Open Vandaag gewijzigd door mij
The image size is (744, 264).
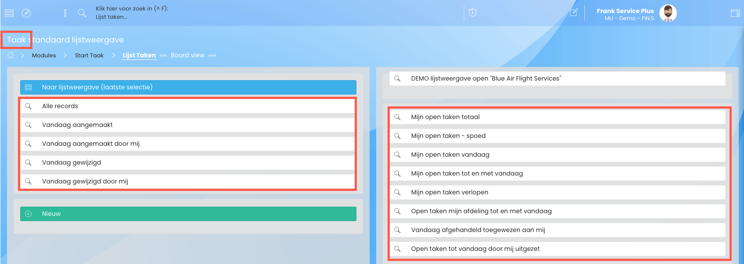(x=187, y=181)
